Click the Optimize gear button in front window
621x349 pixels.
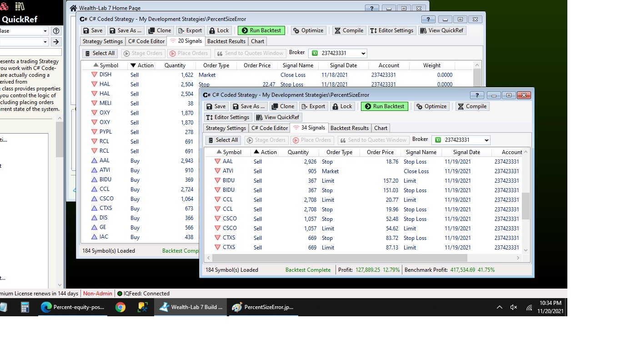[x=431, y=106]
